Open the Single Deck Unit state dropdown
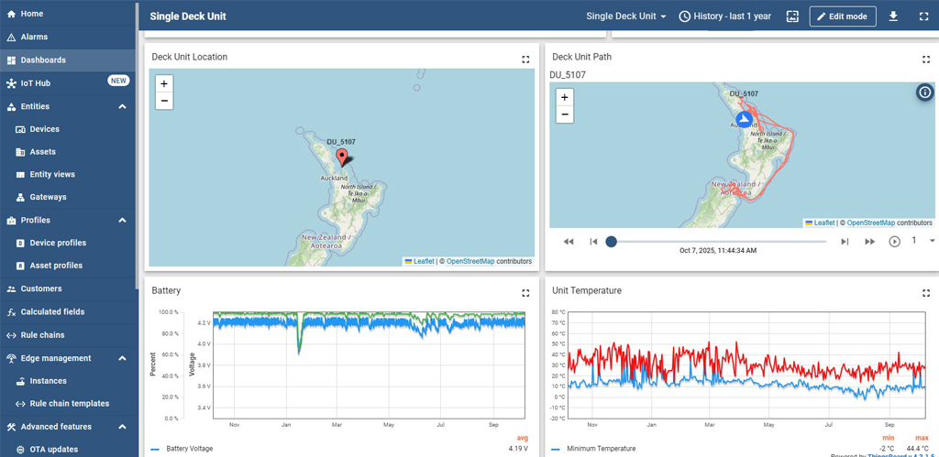 pyautogui.click(x=626, y=16)
